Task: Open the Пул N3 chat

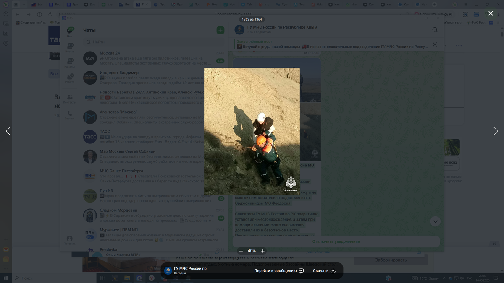Action: pos(154,196)
